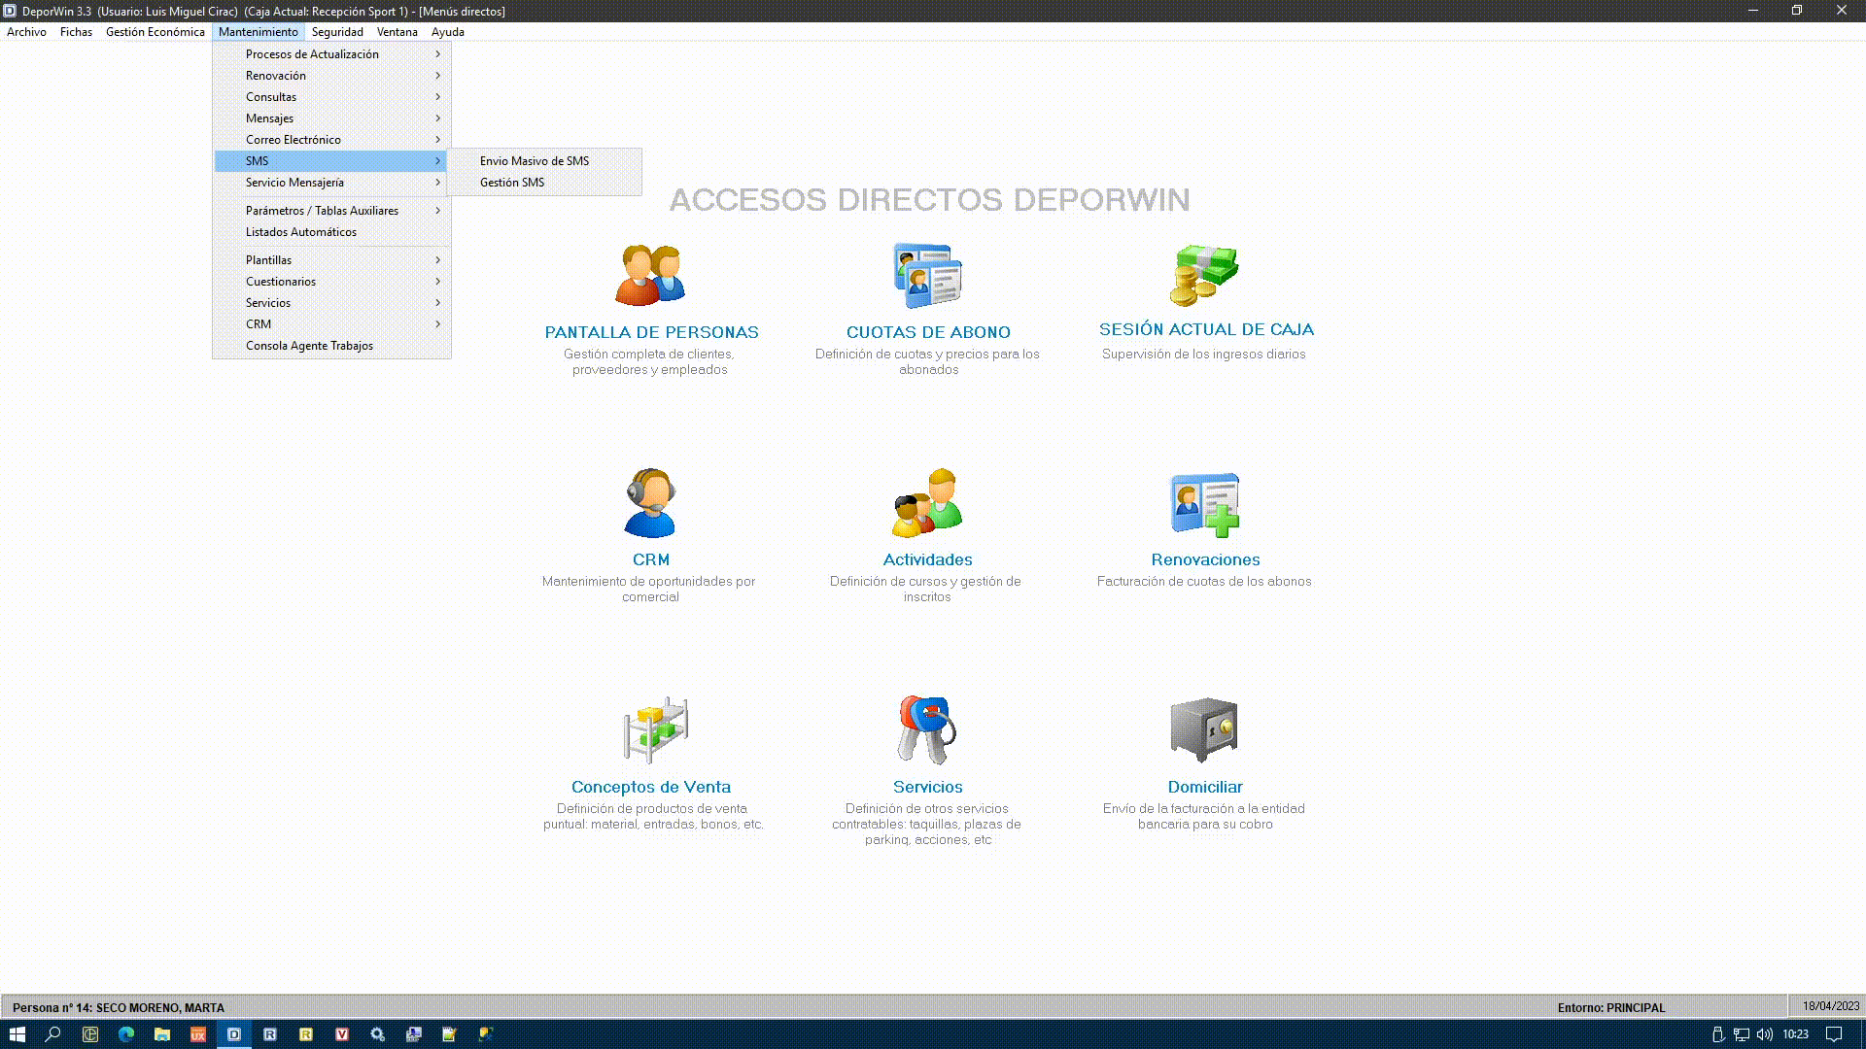The width and height of the screenshot is (1866, 1049).
Task: Click the Domiciliar safe icon
Action: click(x=1204, y=730)
